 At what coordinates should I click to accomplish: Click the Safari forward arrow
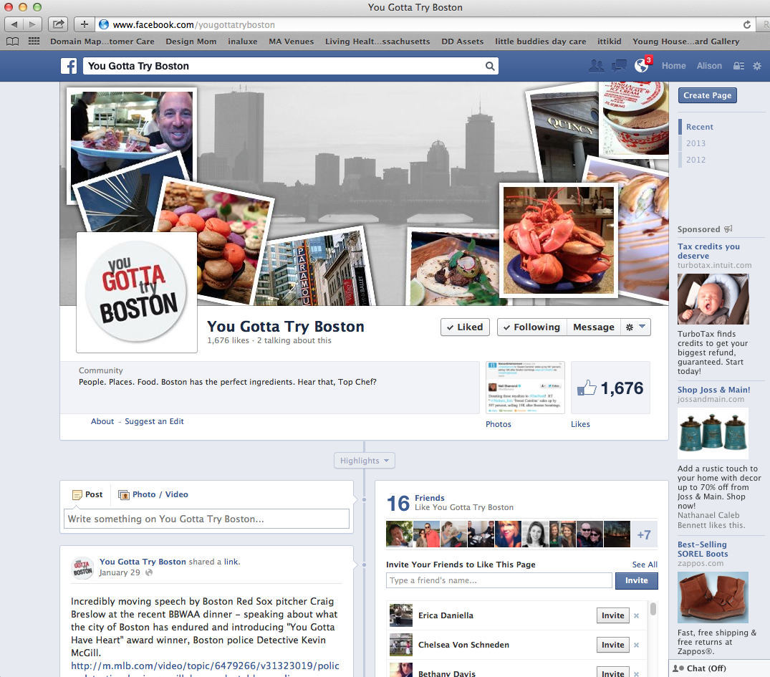(x=33, y=24)
